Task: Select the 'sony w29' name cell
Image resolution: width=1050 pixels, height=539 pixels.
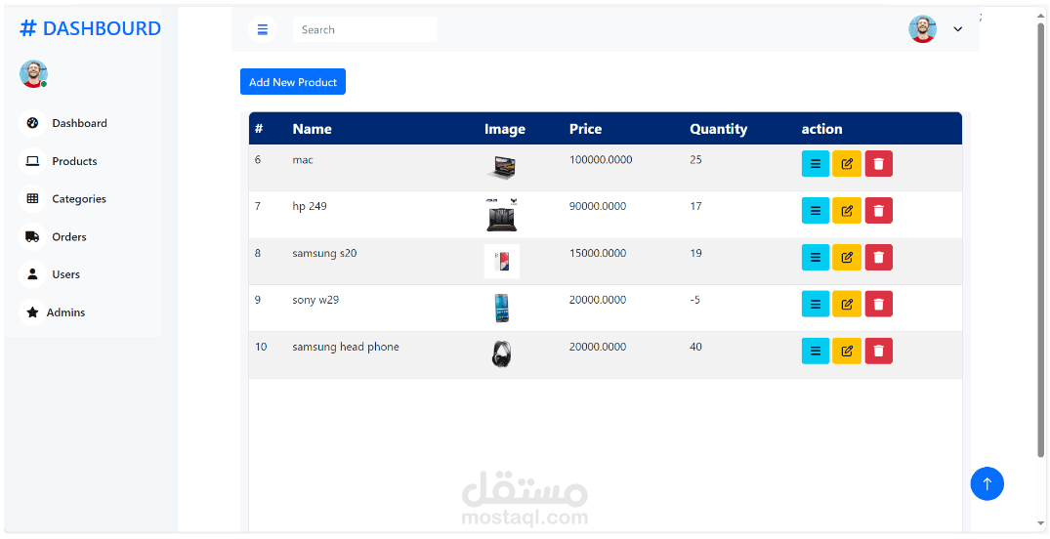Action: [x=315, y=300]
